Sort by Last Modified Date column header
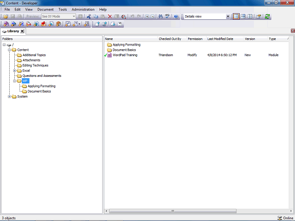The image size is (295, 221). click(x=225, y=39)
